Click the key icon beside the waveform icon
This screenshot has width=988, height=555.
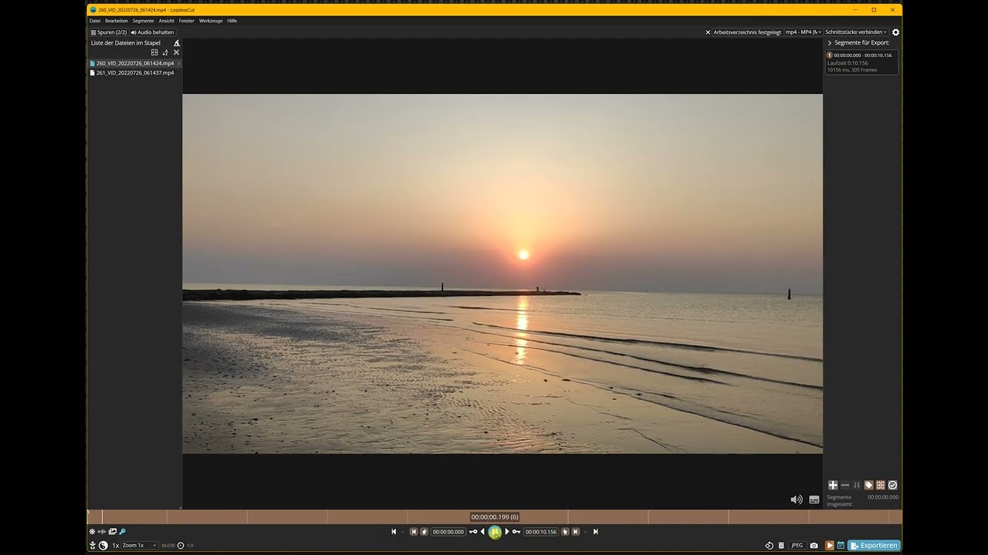pyautogui.click(x=122, y=532)
